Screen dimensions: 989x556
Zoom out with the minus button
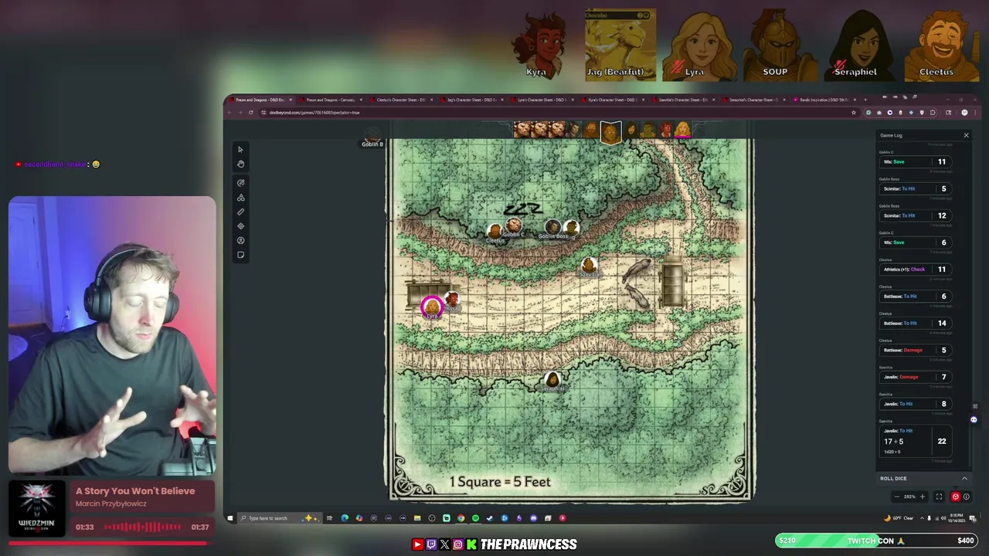(896, 497)
